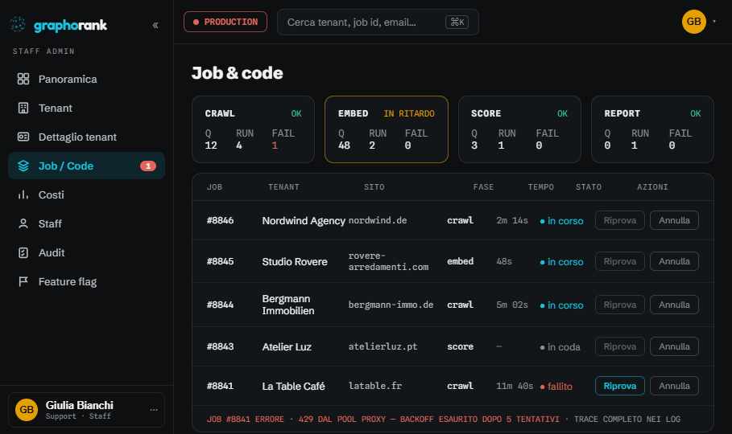Open the Staff page
Image resolution: width=732 pixels, height=434 pixels.
coord(86,223)
